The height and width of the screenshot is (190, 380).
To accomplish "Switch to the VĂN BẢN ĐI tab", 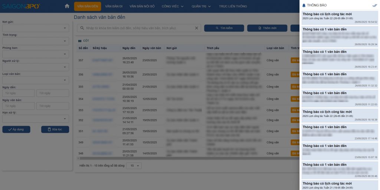I will (x=113, y=6).
